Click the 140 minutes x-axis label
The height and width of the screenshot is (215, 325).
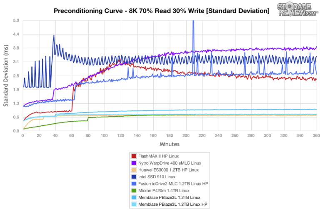[x=137, y=135]
